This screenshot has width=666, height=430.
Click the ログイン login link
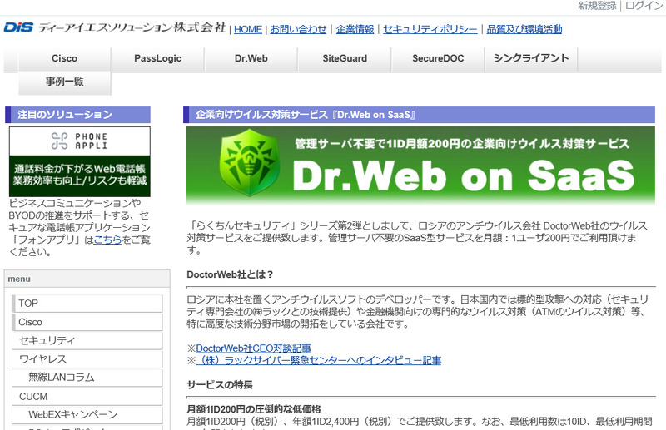(644, 6)
